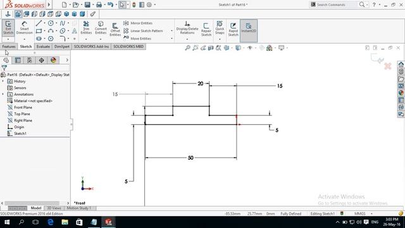
Task: Click the Zoom to Area icon
Action: (196, 48)
